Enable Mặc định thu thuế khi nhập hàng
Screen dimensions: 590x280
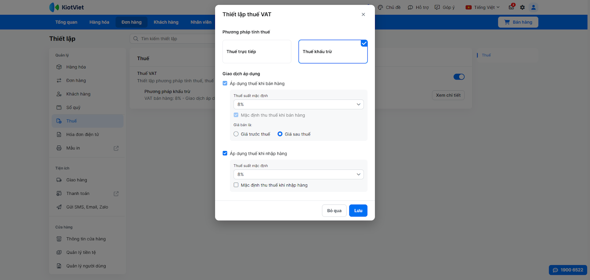coord(236,185)
